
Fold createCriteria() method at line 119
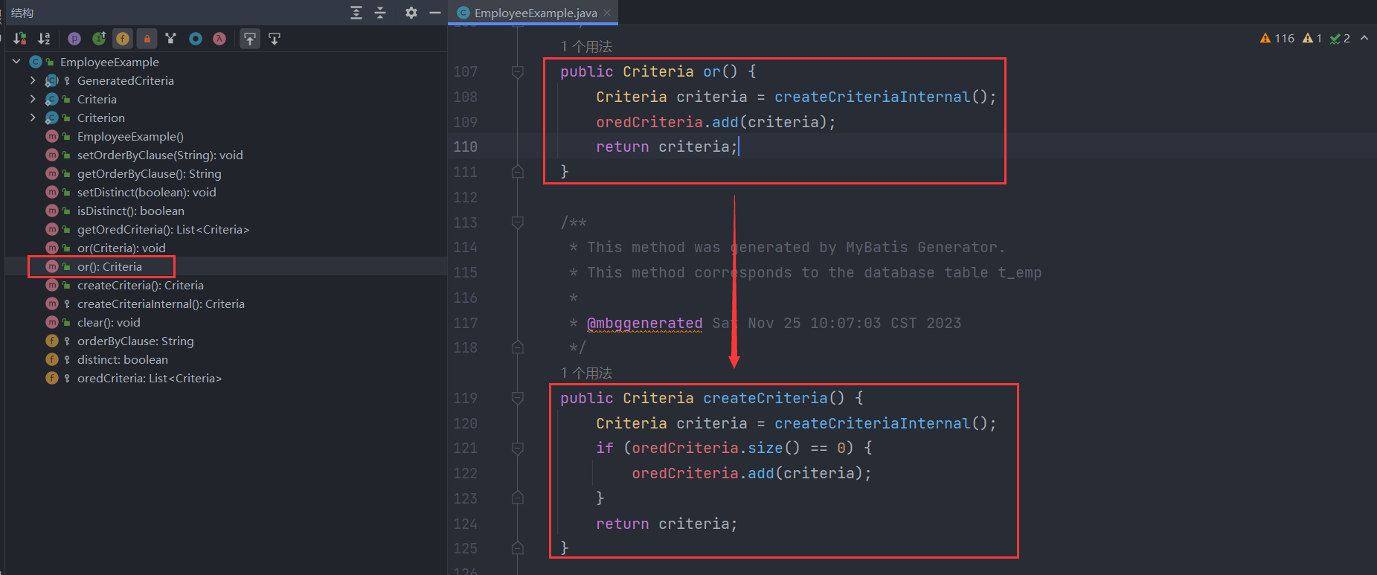tap(518, 398)
